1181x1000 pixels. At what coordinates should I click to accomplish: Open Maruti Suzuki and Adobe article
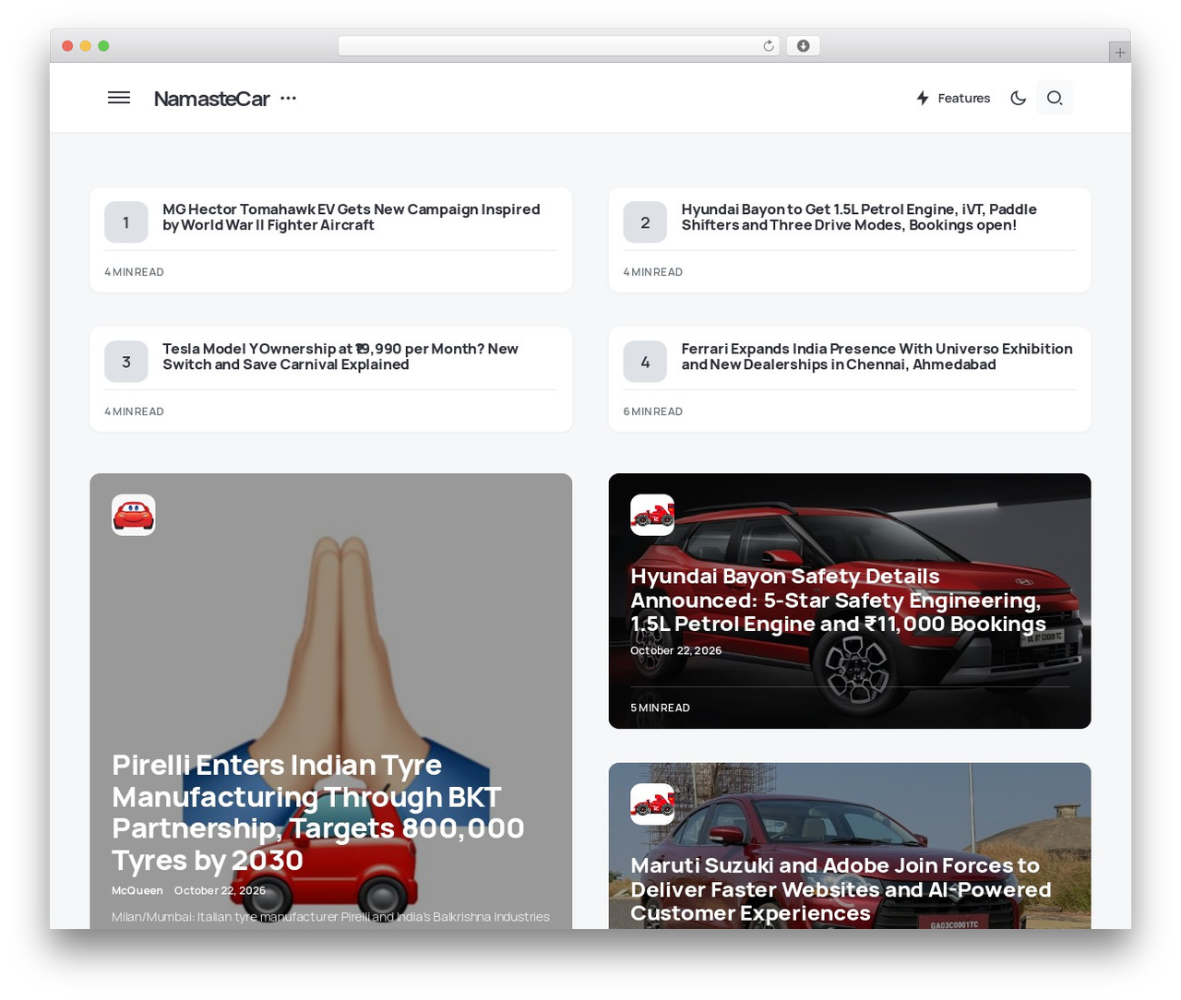841,889
